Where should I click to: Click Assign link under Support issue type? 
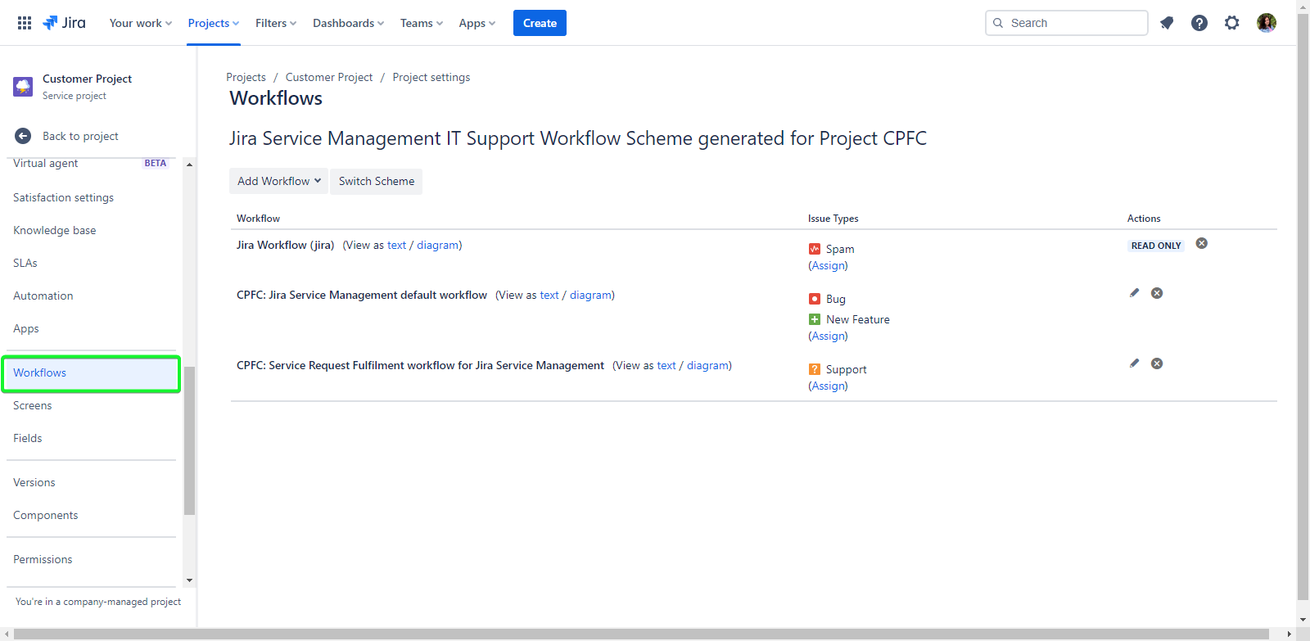[829, 386]
